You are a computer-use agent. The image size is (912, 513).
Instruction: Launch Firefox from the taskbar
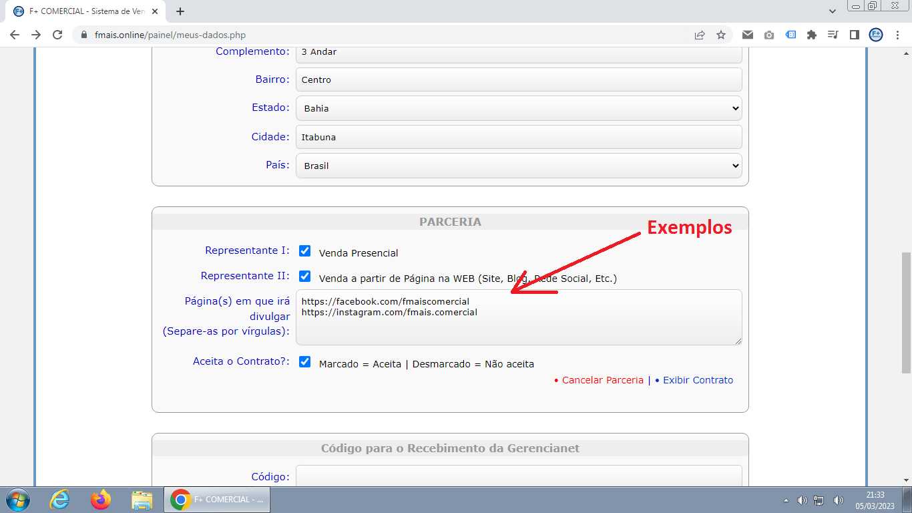(x=101, y=499)
